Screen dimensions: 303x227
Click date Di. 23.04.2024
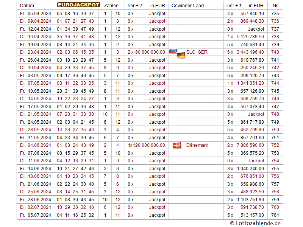point(35,52)
